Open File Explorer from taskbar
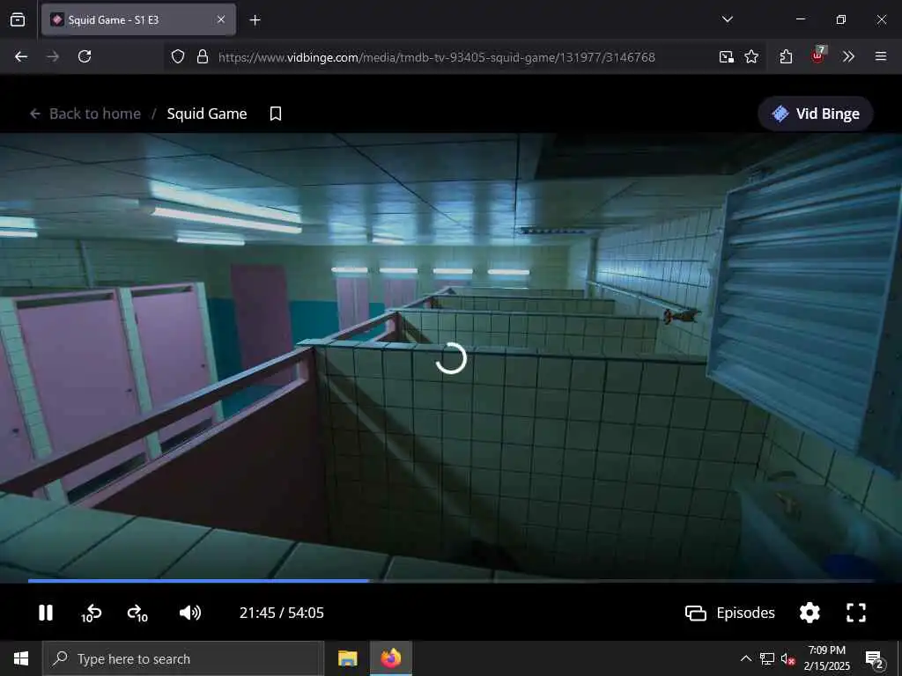The image size is (902, 676). pyautogui.click(x=347, y=658)
